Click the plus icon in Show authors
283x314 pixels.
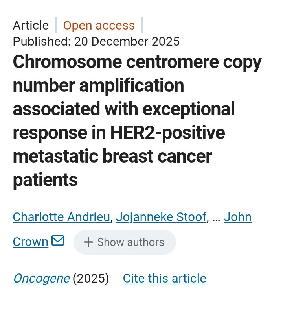[88, 242]
